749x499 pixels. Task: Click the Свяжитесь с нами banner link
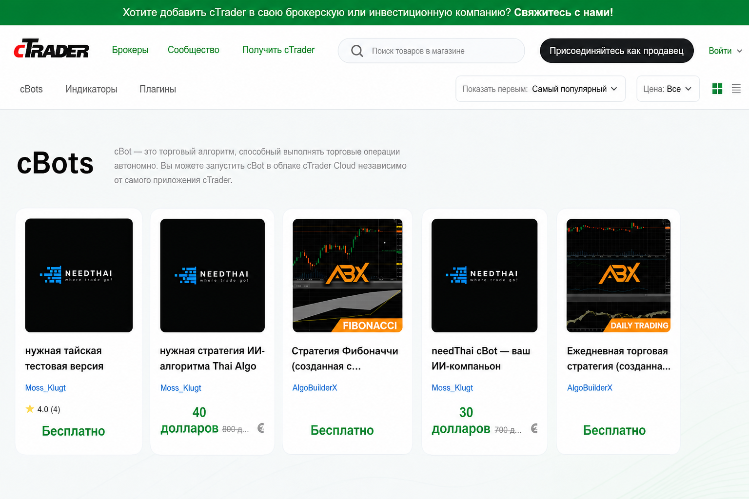tap(563, 13)
